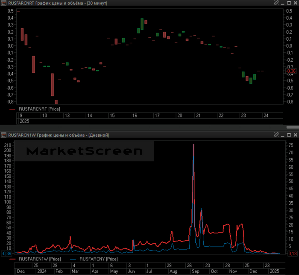This screenshot has width=299, height=275.
Task: Click the Jul month label on bottom axis
Action: (x=149, y=271)
